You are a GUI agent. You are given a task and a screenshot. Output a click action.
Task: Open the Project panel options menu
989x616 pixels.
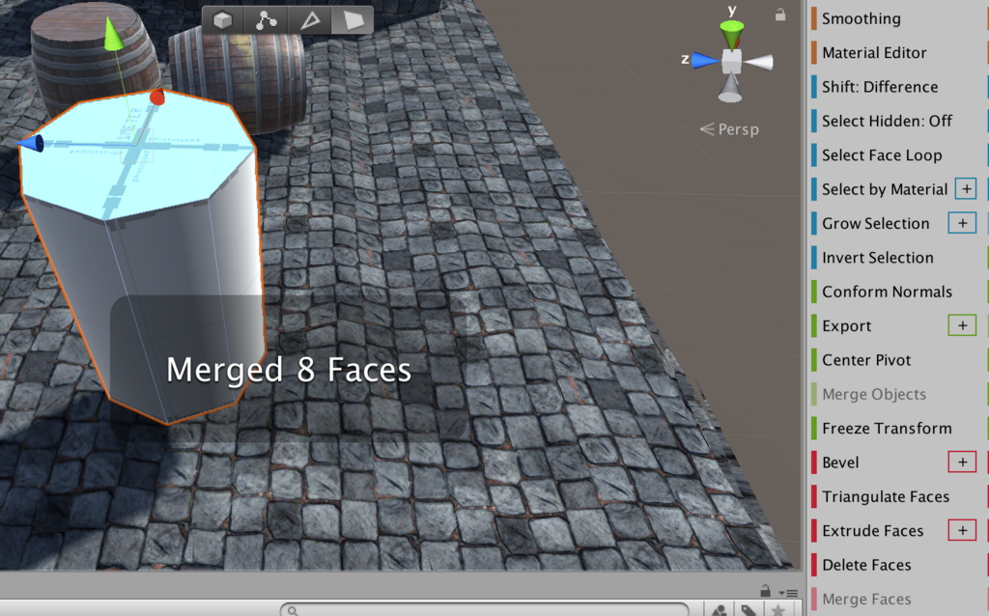[x=788, y=593]
